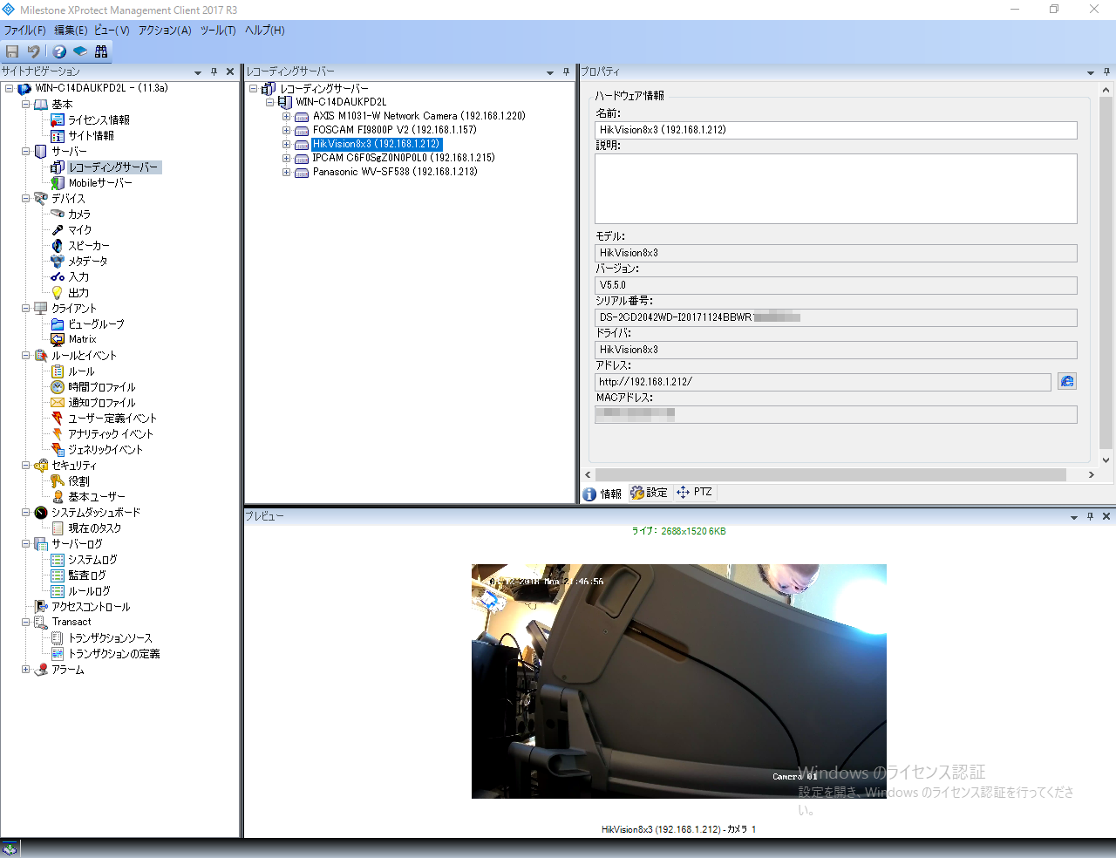Click the 時間プロファイル clock icon
The height and width of the screenshot is (858, 1116).
pyautogui.click(x=58, y=386)
